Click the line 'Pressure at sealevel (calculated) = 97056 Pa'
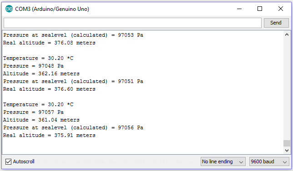Viewport: 293px width, 171px height. coord(73,127)
